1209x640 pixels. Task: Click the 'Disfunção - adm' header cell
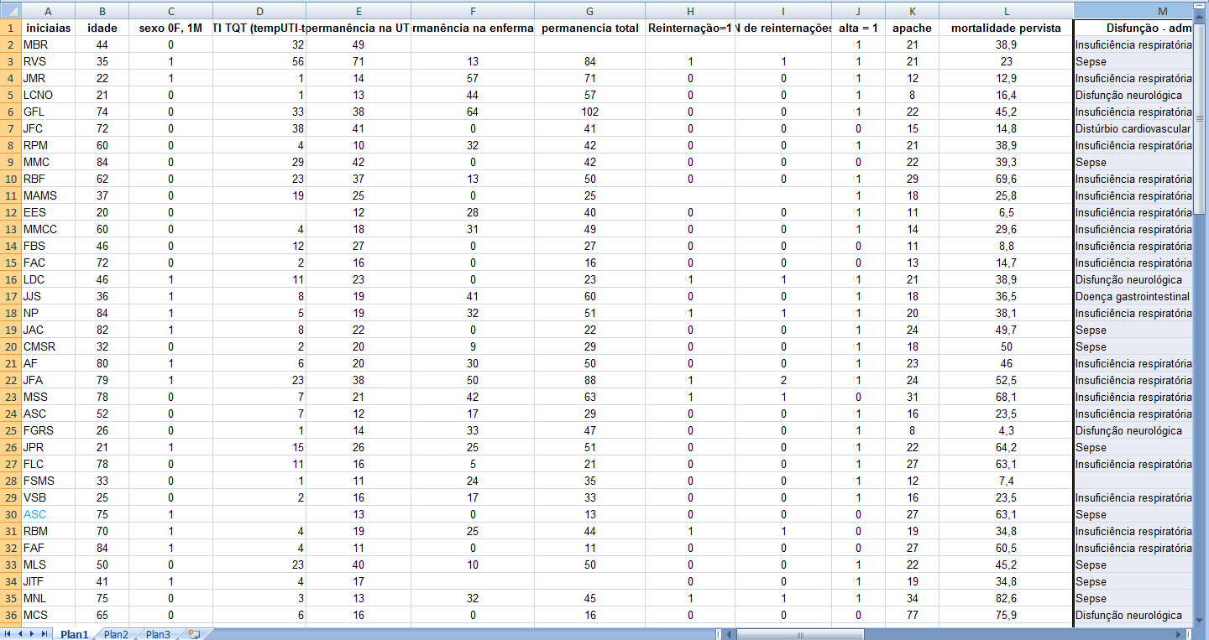pyautogui.click(x=1133, y=28)
